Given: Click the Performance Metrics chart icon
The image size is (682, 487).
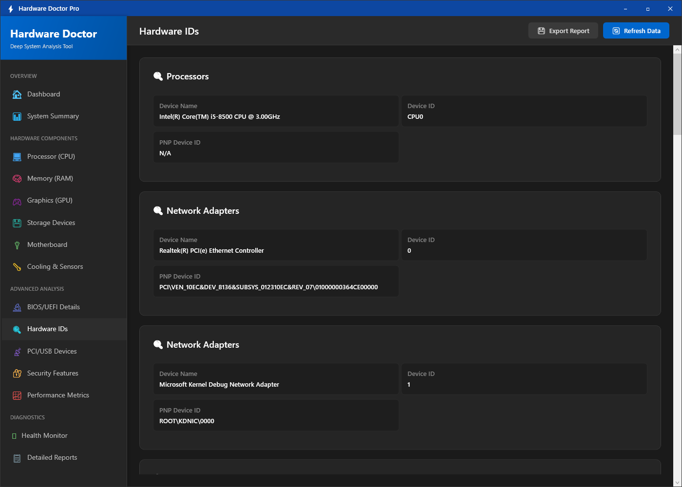Looking at the screenshot, I should point(17,395).
